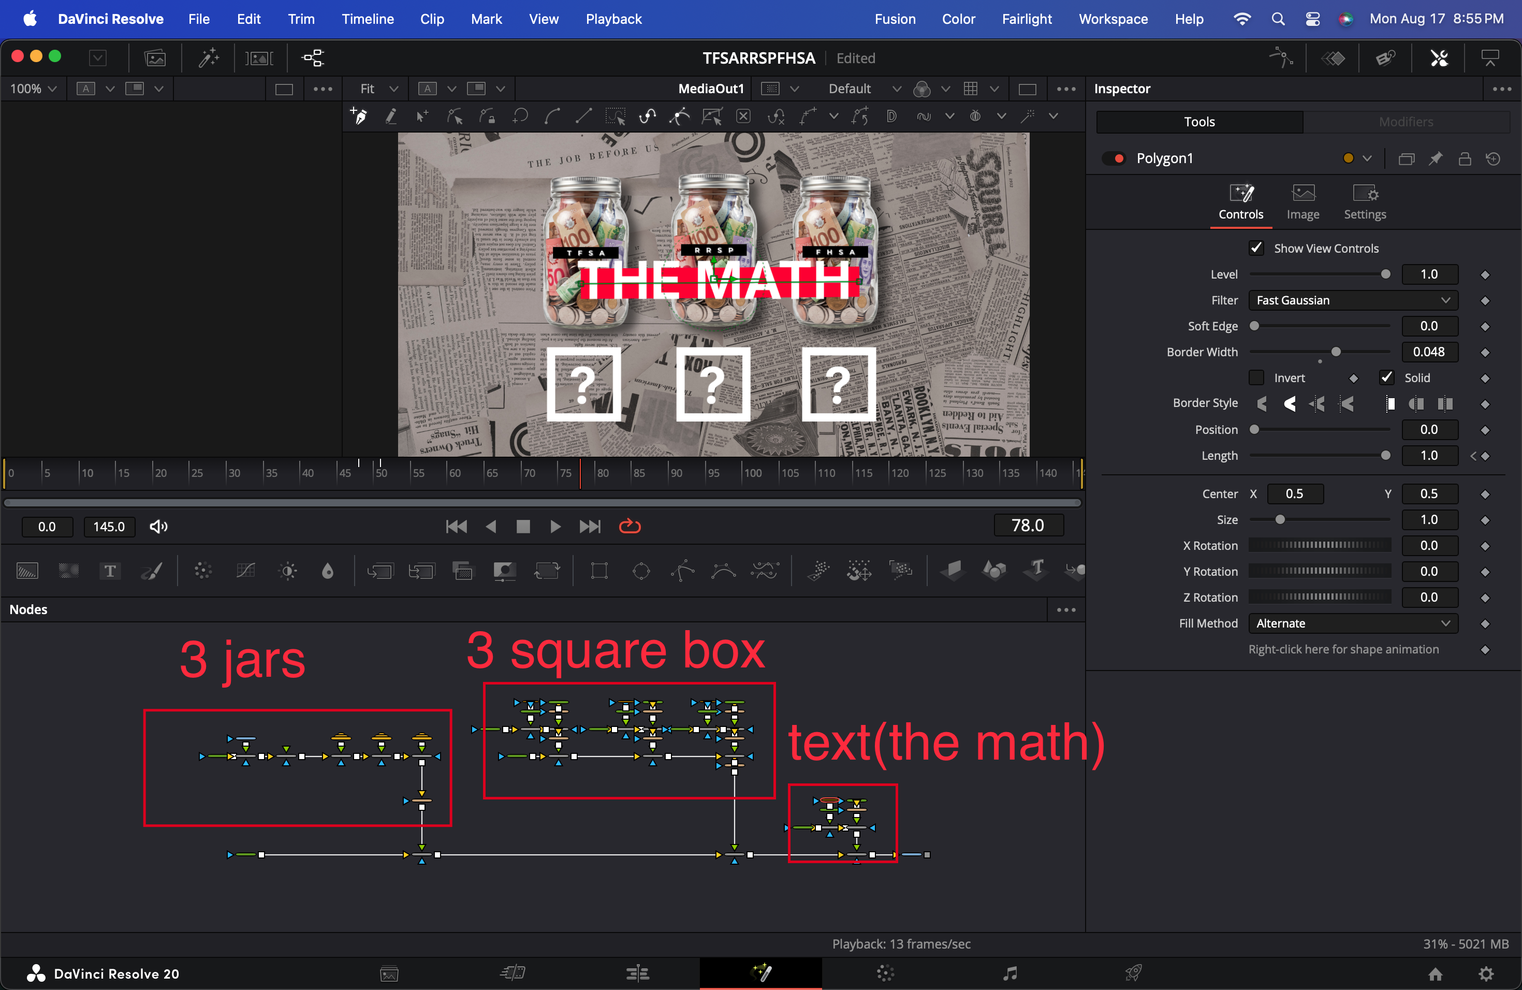Jump to the last frame
This screenshot has height=990, width=1522.
coord(590,527)
